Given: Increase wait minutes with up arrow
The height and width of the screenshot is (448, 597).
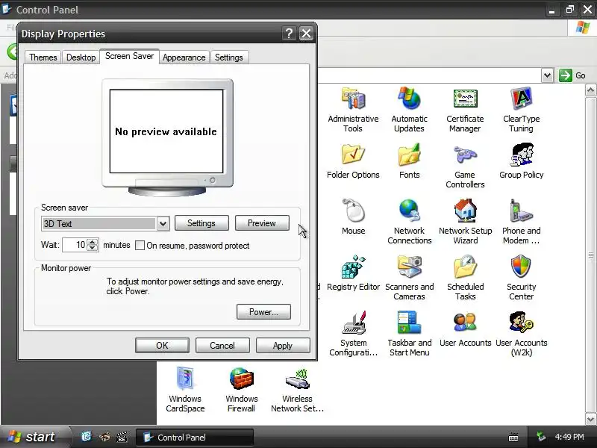Looking at the screenshot, I should point(93,242).
